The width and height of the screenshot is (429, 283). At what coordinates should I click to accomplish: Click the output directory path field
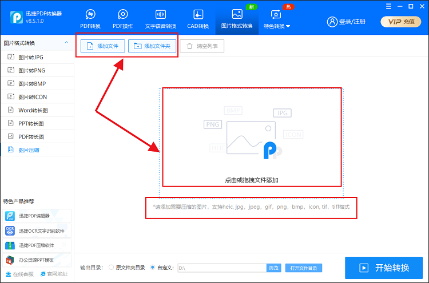pos(222,268)
